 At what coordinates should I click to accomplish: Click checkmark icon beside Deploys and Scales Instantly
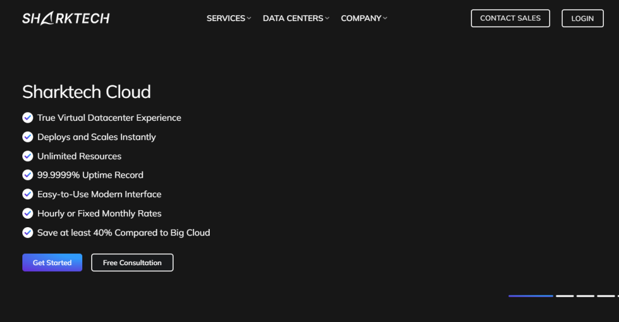click(x=28, y=137)
